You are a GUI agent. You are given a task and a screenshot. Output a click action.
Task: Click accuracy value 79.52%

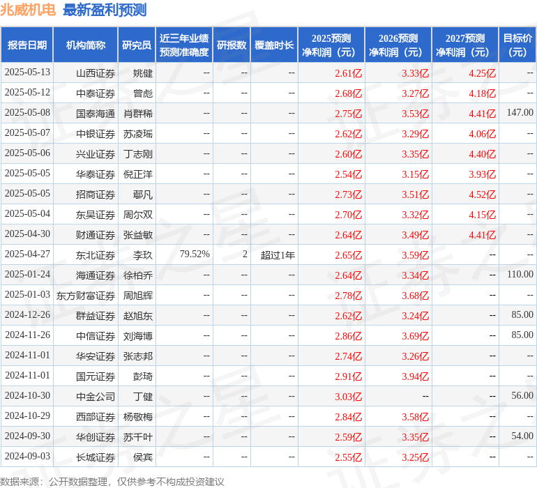(195, 254)
